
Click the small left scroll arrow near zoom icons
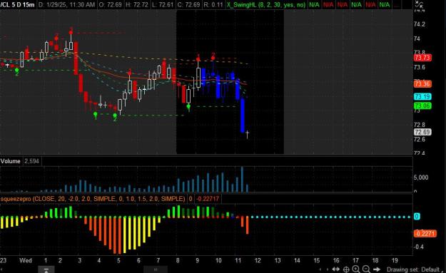pos(320,269)
